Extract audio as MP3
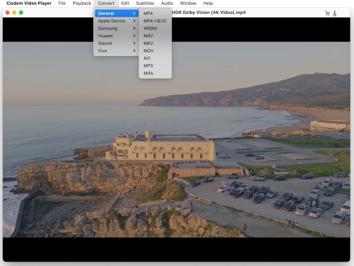The width and height of the screenshot is (354, 266). point(148,65)
